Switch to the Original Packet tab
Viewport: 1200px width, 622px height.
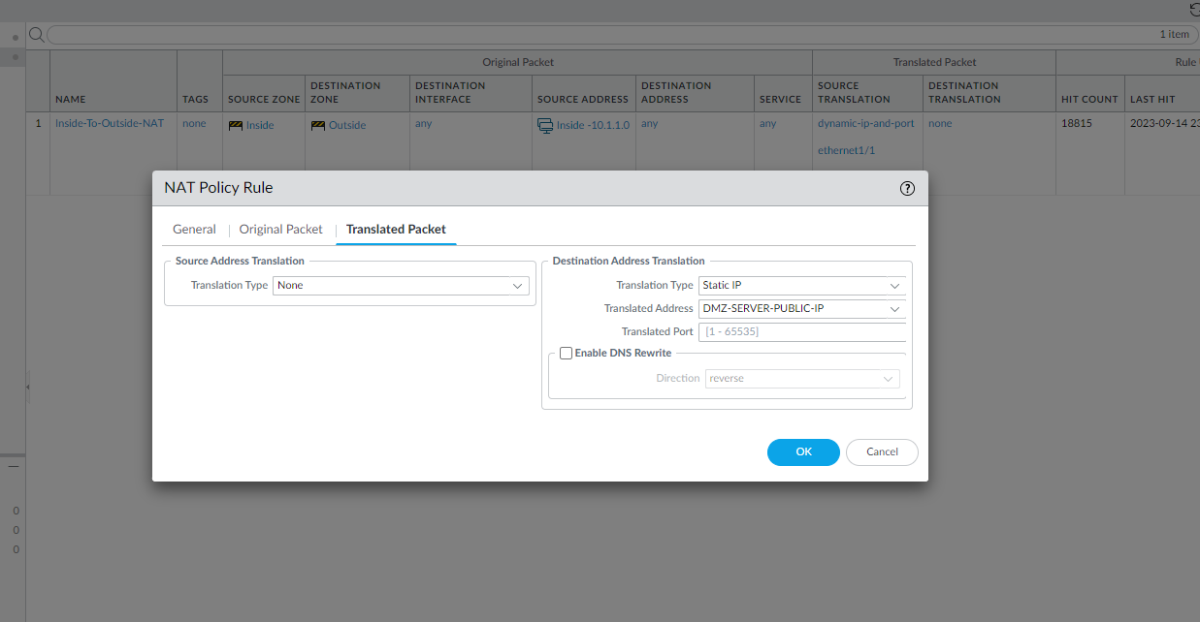pos(280,229)
